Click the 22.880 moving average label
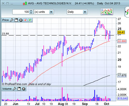The height and width of the screenshot is (106, 129). pyautogui.click(x=122, y=41)
